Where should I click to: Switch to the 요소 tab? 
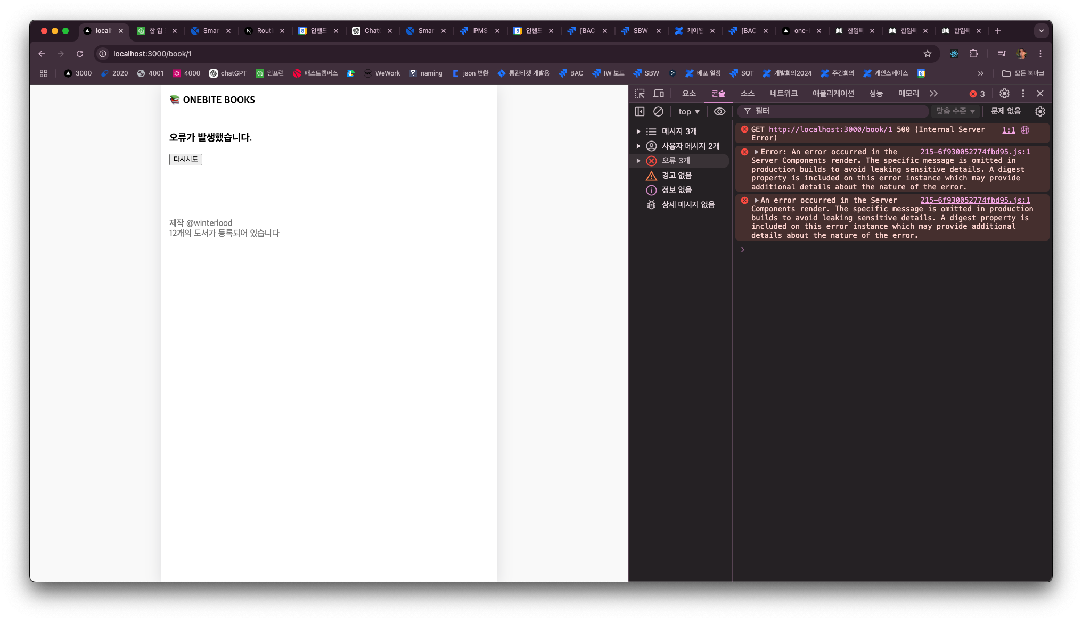coord(689,94)
